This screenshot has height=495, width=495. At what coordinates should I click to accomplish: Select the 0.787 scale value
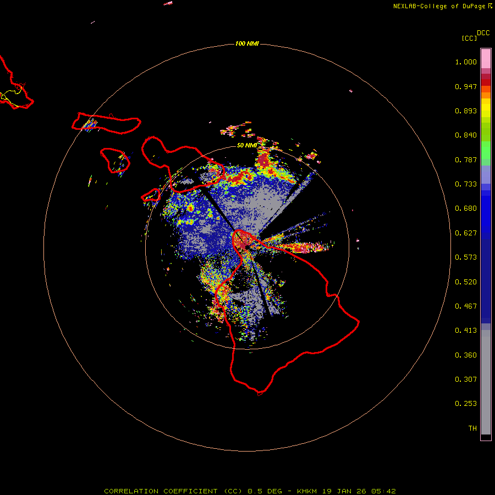click(466, 159)
